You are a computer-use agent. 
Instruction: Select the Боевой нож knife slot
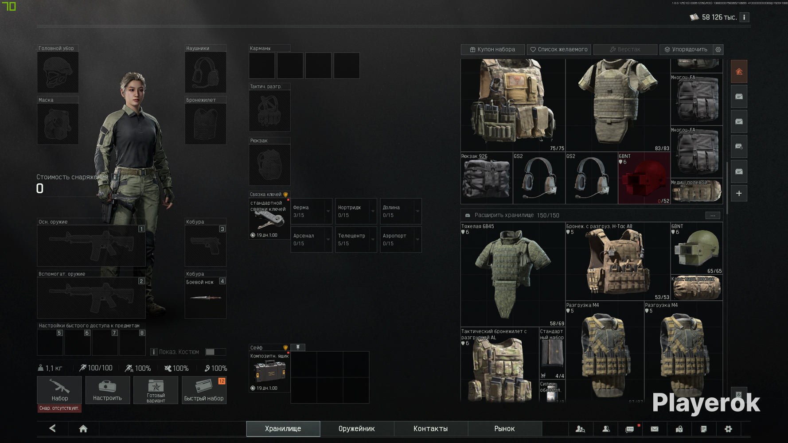point(205,298)
